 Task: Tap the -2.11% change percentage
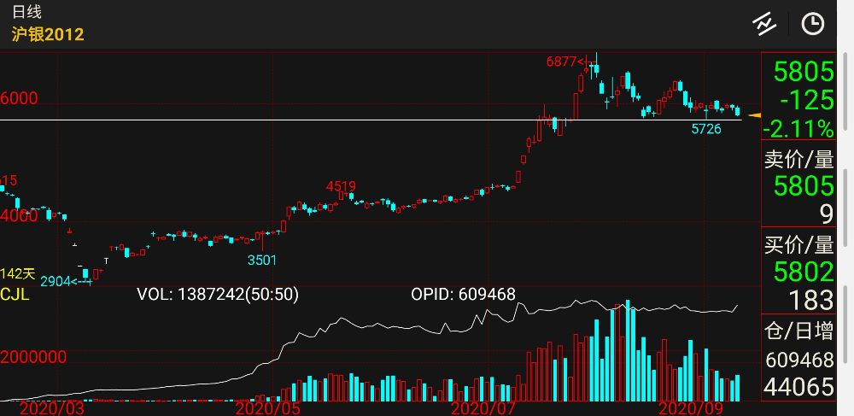798,129
